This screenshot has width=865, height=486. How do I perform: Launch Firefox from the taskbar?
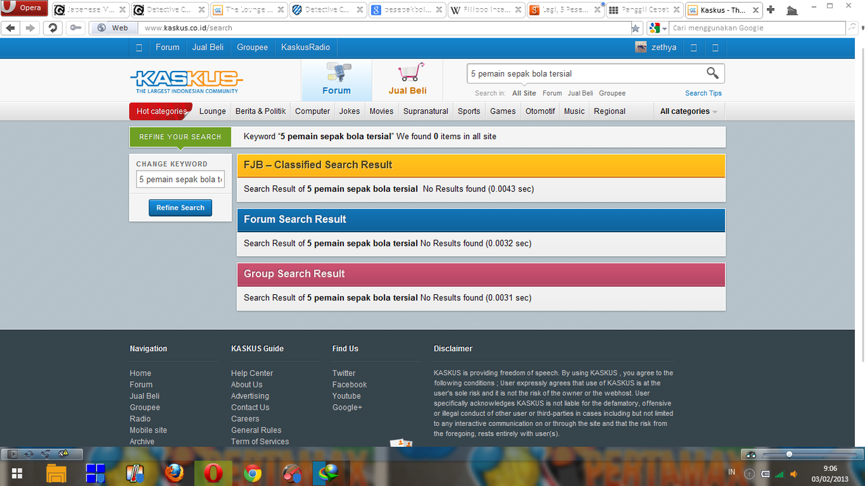[x=174, y=473]
